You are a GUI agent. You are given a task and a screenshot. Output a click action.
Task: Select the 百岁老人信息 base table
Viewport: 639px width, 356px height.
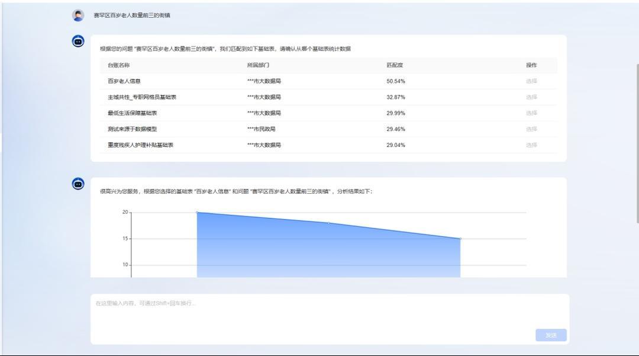(531, 81)
